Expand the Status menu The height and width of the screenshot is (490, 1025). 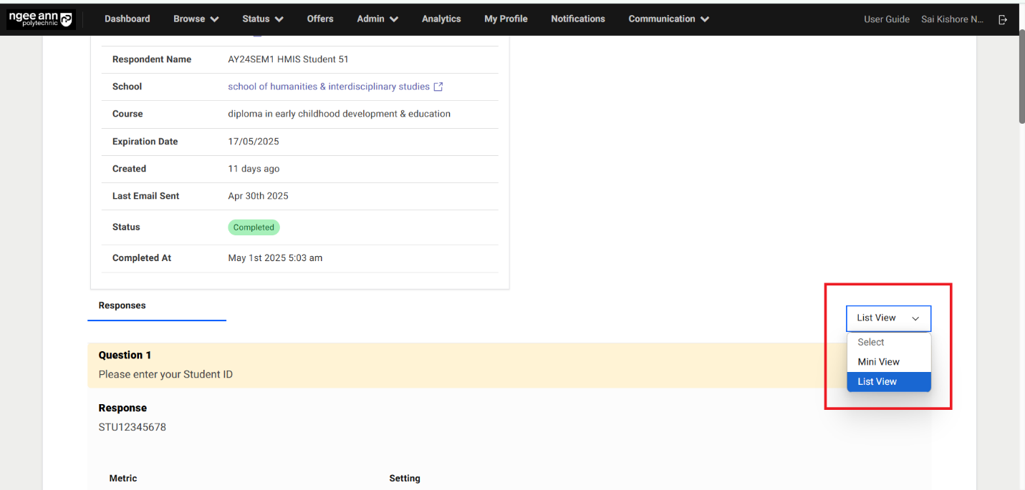tap(262, 19)
